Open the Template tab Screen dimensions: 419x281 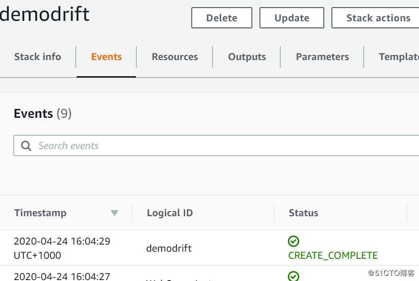click(399, 57)
